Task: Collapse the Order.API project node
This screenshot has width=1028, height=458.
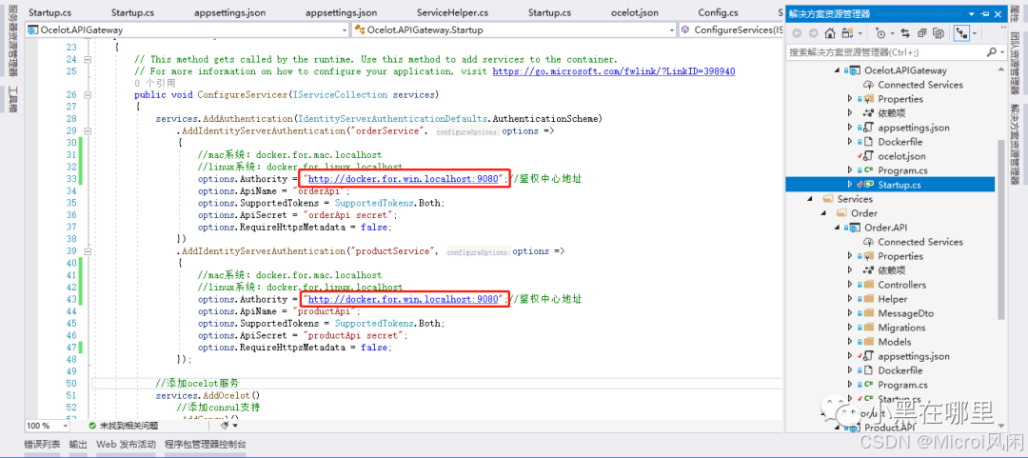Action: pyautogui.click(x=836, y=228)
